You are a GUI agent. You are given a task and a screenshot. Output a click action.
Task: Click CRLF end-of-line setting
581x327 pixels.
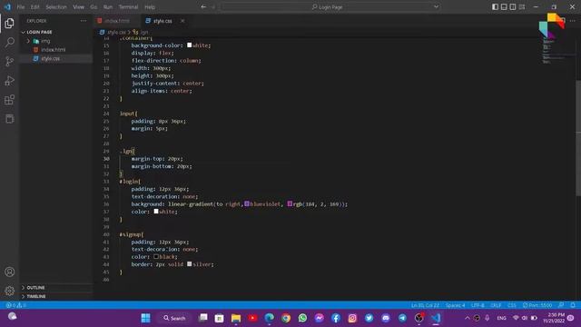pyautogui.click(x=496, y=305)
